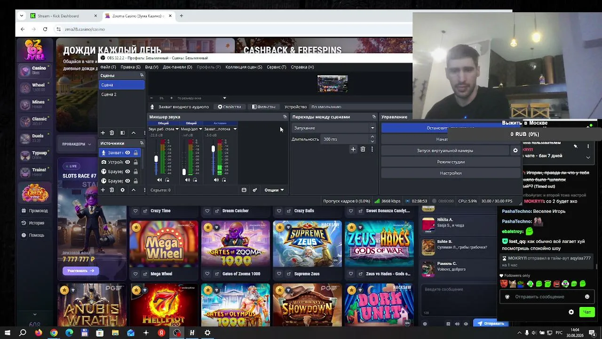Screen dimensions: 602x339
Task: Open the Вид menu in OBS
Action: coord(151,67)
